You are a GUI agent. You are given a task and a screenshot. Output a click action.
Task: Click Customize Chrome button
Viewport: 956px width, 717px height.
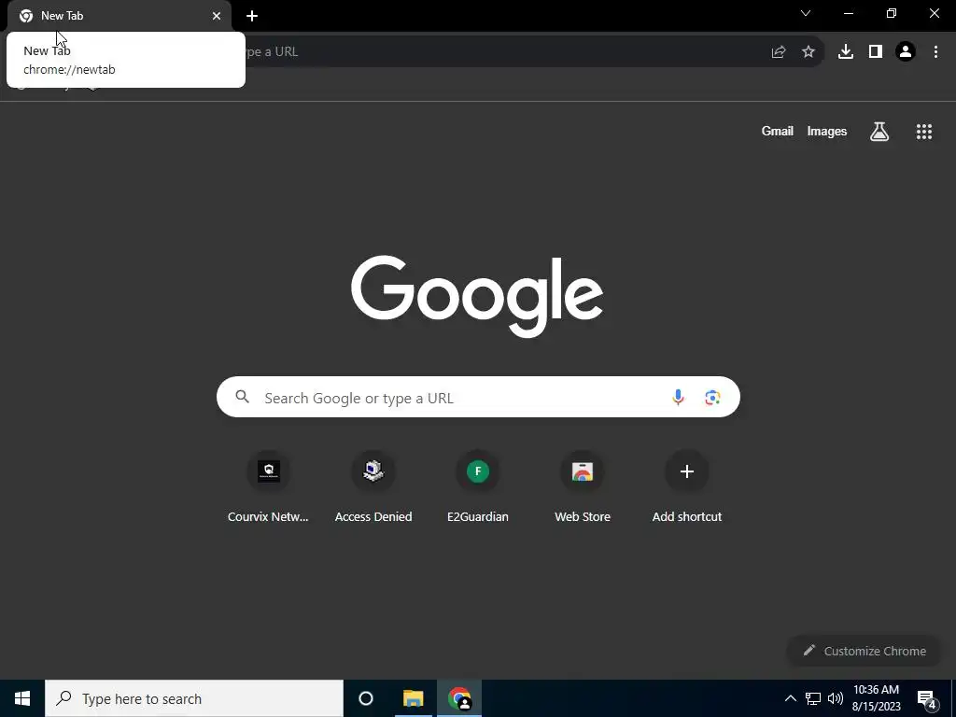[x=865, y=651]
